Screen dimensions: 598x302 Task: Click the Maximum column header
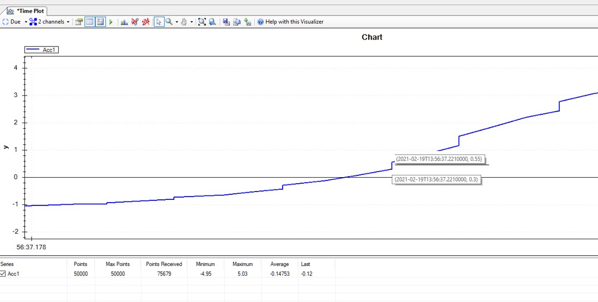pos(243,264)
